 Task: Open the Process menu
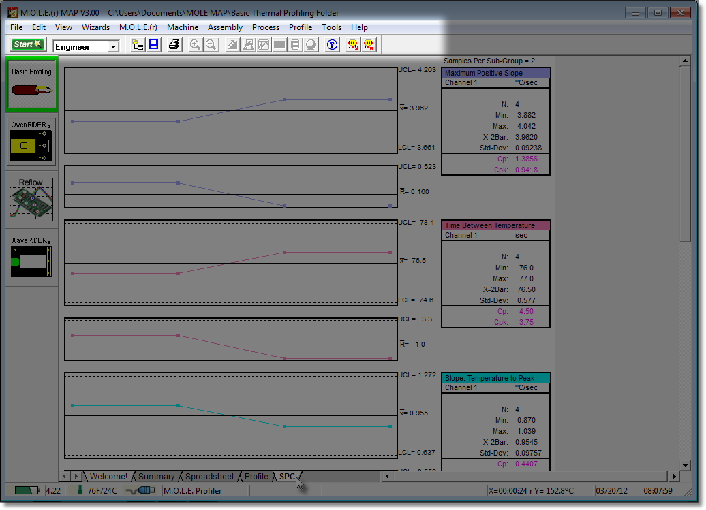266,27
